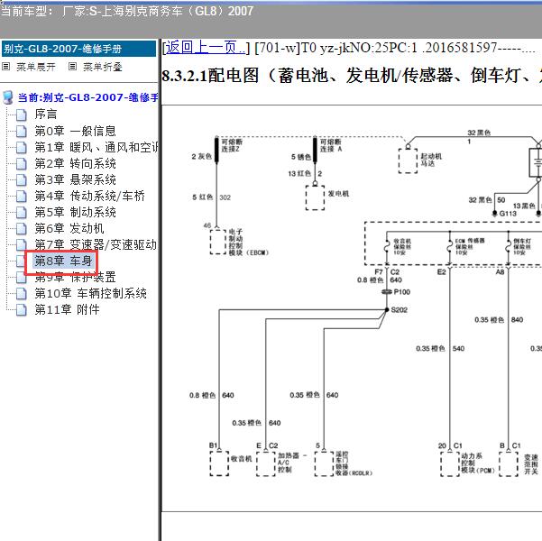Open 第2章 转向系统
The height and width of the screenshot is (541, 542).
coord(75,163)
